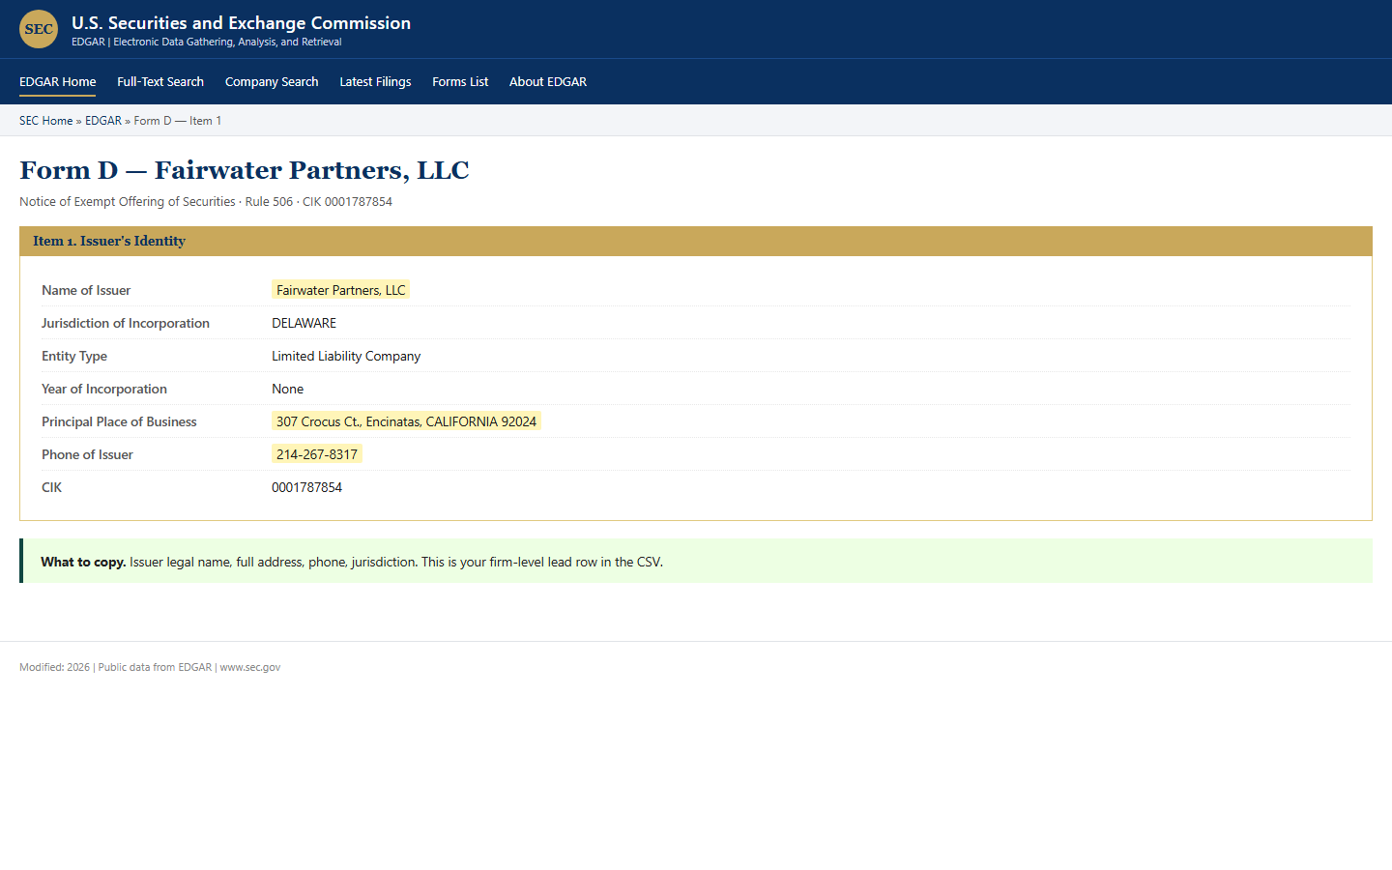Select the 307 Crocus Ct. address value

[406, 421]
